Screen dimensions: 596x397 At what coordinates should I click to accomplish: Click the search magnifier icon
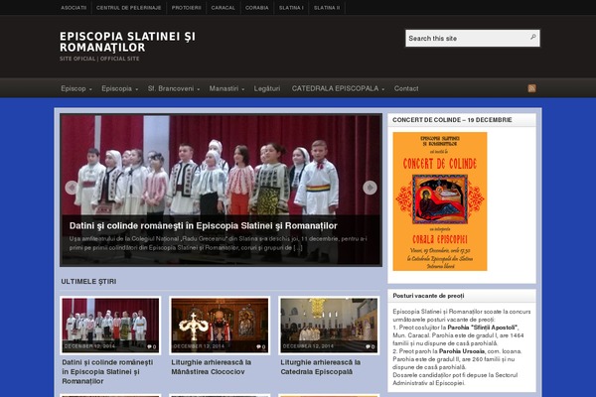(x=532, y=38)
